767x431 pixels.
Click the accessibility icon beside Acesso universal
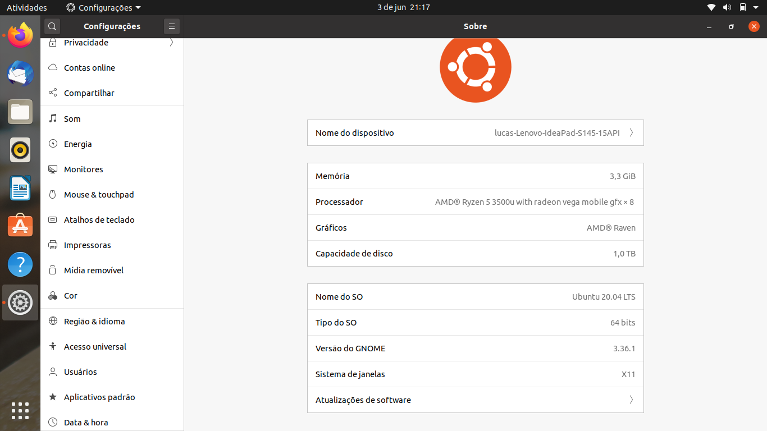(x=53, y=347)
